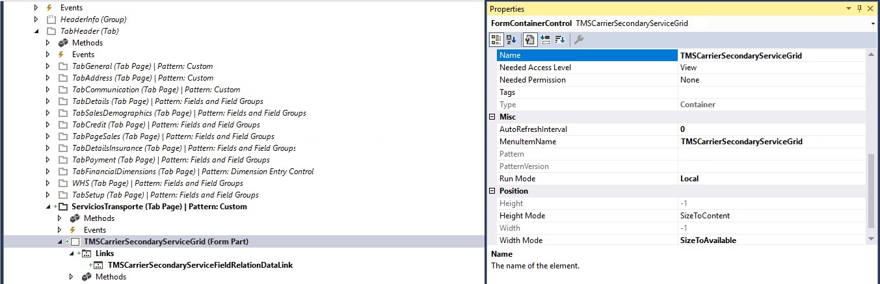Close the Properties panel

point(872,8)
